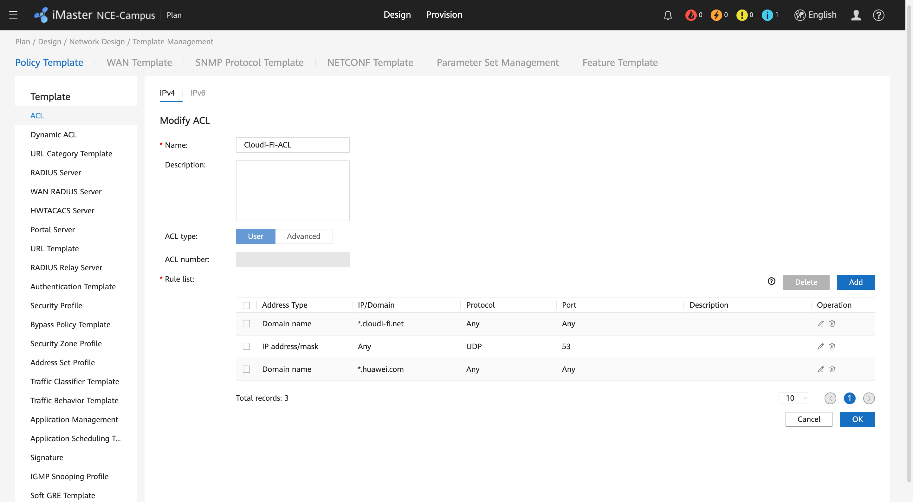Click the rule list help circle icon

(x=772, y=281)
